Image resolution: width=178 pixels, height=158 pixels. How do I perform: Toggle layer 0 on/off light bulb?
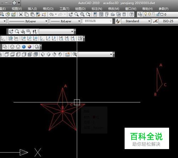[x=145, y=14]
